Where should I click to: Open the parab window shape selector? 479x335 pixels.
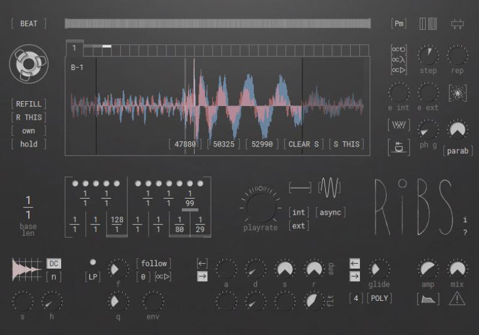pyautogui.click(x=457, y=151)
